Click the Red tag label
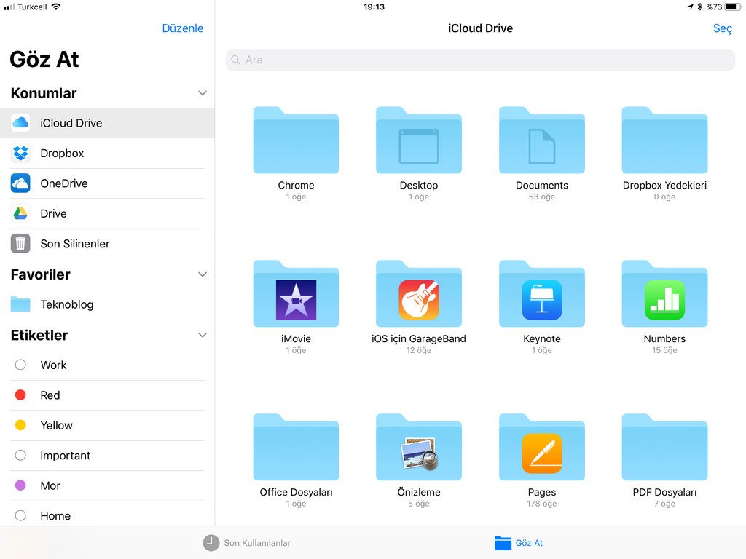746x559 pixels. (50, 395)
